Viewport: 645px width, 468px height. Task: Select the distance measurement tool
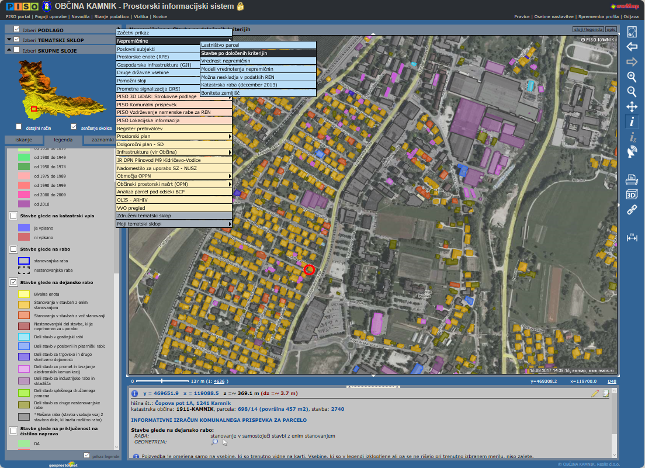632,237
